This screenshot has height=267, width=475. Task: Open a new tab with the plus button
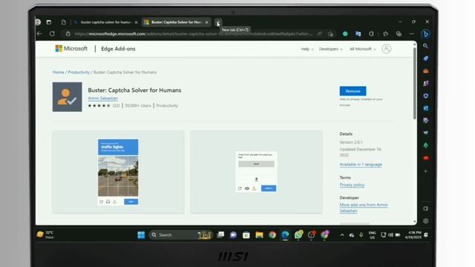(218, 22)
